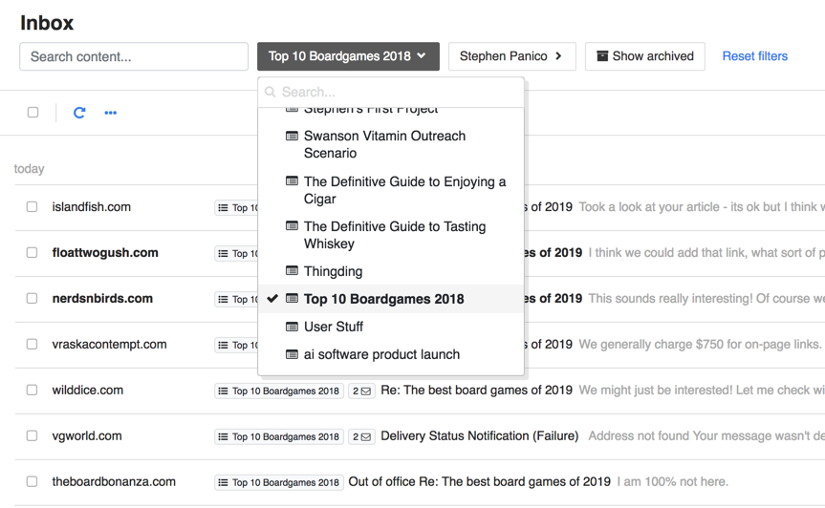
Task: Click the campaign tag on the theboardbonanza.com row
Action: [278, 482]
